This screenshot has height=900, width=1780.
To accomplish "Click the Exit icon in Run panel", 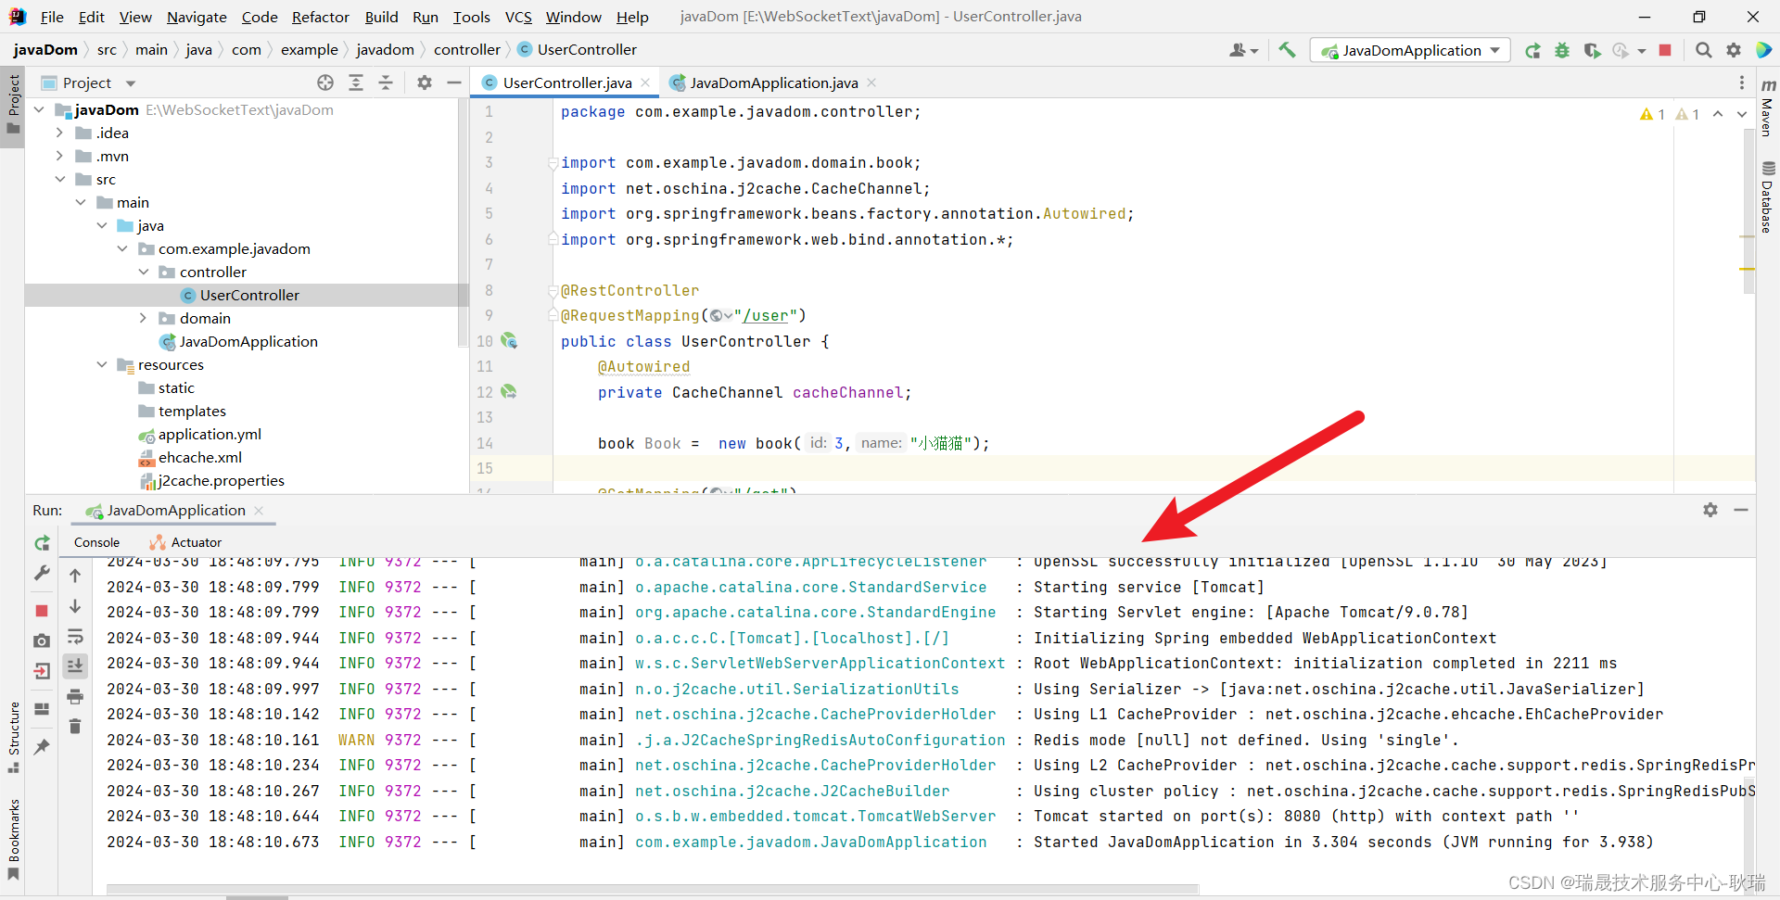I will [42, 671].
